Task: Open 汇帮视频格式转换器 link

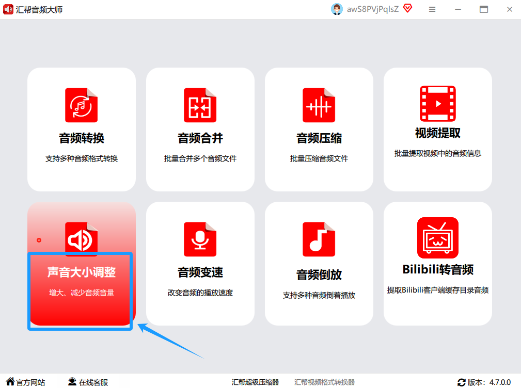Action: pos(324,382)
